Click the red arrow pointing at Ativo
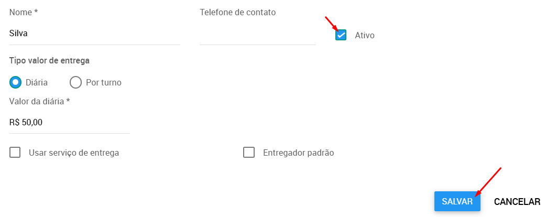The height and width of the screenshot is (217, 546). pyautogui.click(x=332, y=24)
